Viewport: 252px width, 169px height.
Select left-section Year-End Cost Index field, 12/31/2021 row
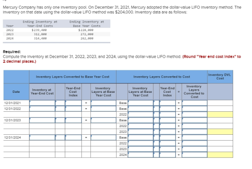[73, 103]
